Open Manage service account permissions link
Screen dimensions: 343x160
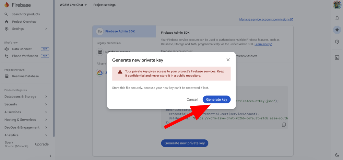point(266,20)
